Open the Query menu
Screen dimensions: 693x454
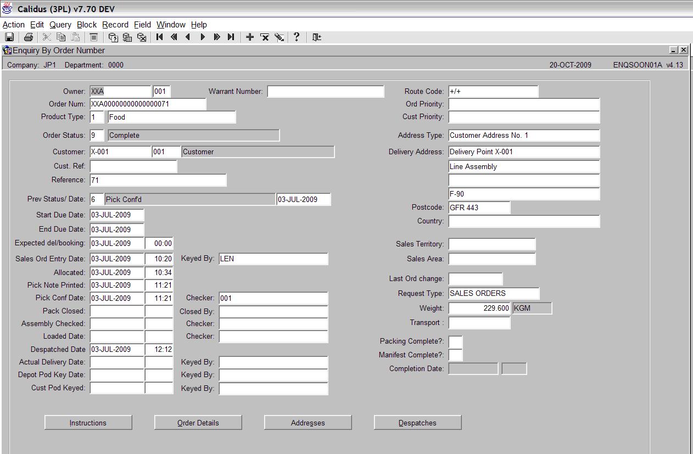coord(60,25)
